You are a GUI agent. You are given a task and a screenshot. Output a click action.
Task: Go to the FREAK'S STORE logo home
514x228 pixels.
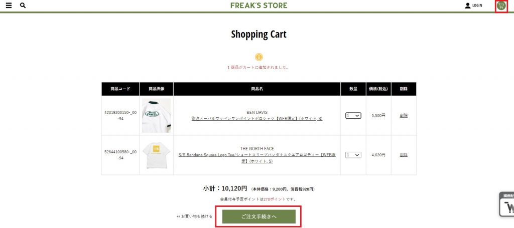[259, 6]
